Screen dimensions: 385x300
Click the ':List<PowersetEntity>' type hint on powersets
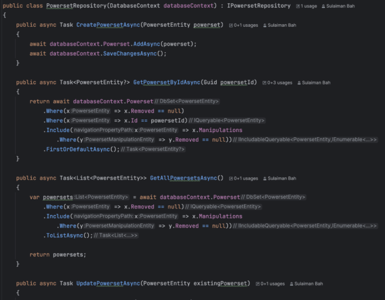101,197
